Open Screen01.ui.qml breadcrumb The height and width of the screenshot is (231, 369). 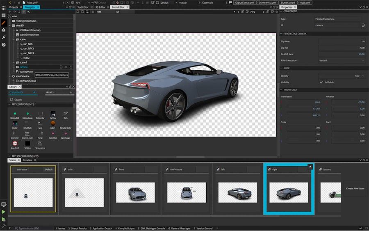[x=267, y=2]
